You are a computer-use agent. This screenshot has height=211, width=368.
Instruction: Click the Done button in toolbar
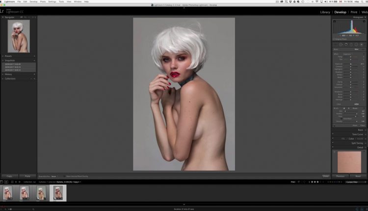pyautogui.click(x=325, y=176)
